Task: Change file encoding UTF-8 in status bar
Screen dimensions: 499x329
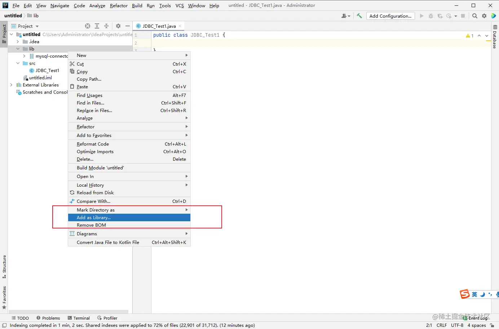Action: point(457,325)
